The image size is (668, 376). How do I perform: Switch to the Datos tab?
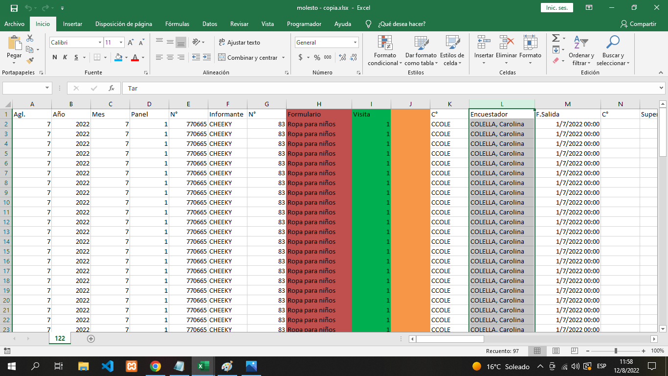(210, 24)
